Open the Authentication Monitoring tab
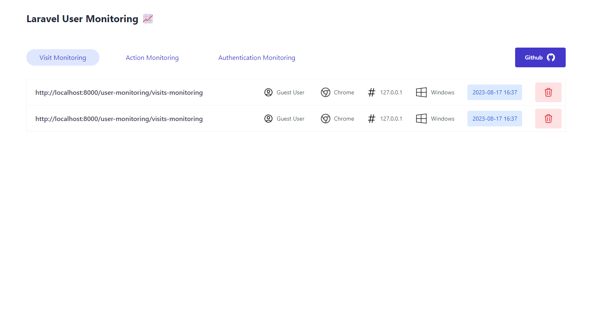592x318 pixels. [257, 57]
